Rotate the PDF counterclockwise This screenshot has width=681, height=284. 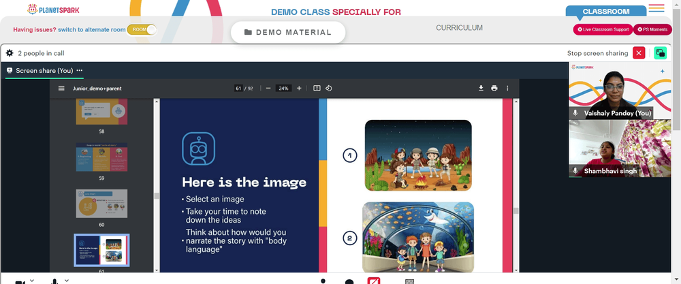tap(329, 88)
